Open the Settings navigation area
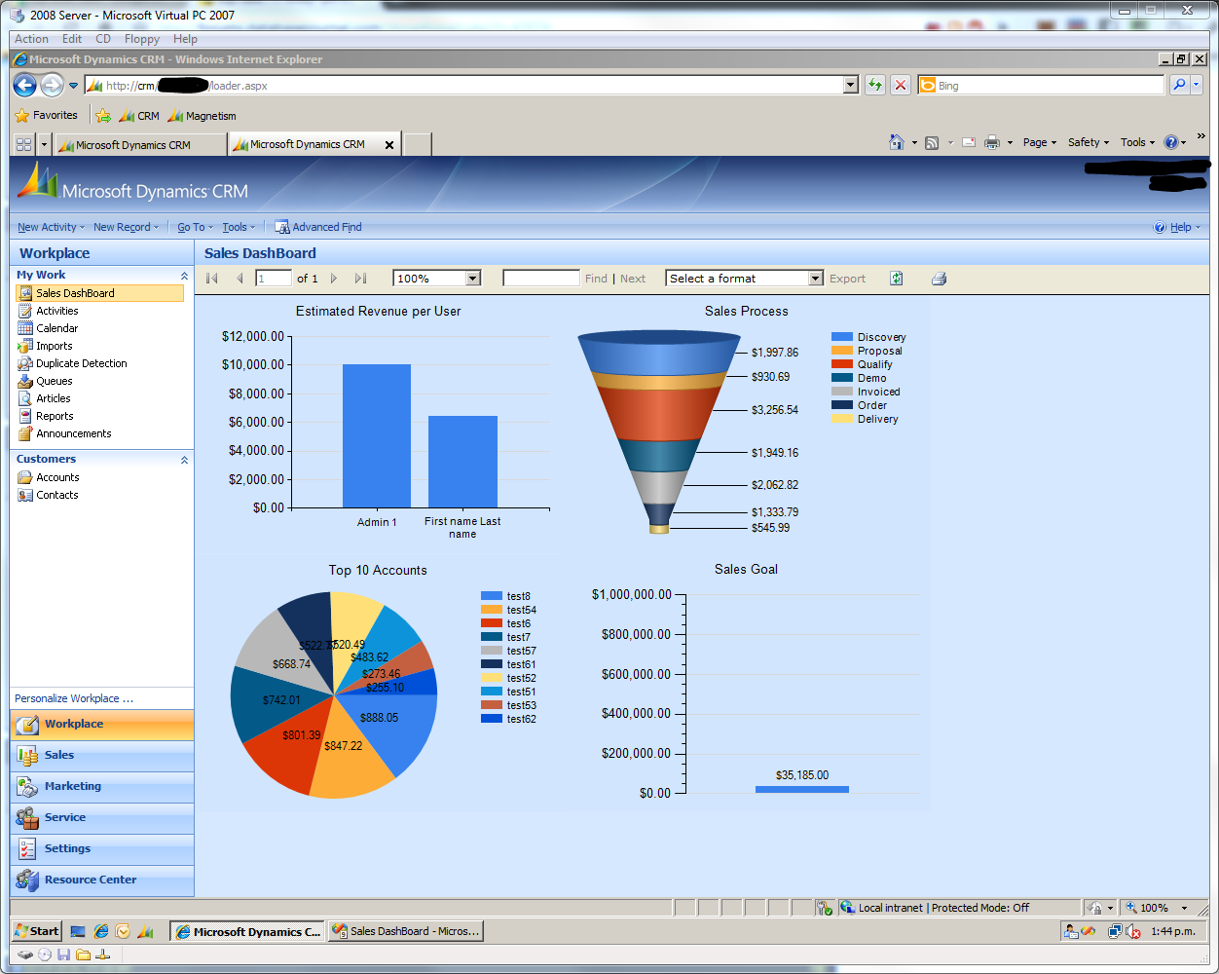The height and width of the screenshot is (974, 1219). point(67,848)
